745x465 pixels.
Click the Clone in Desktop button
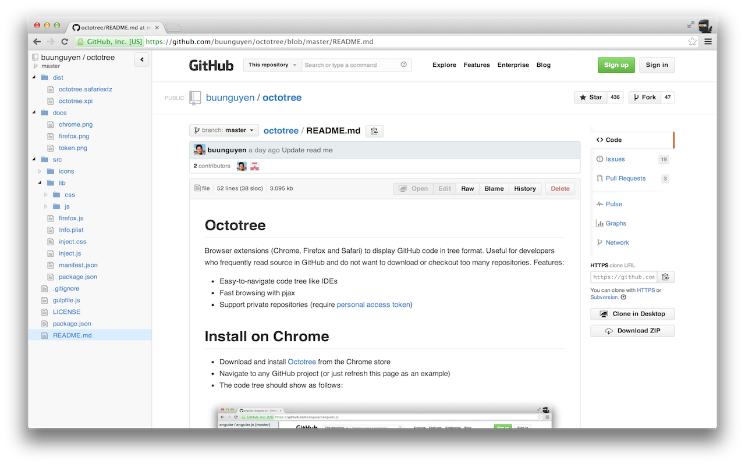(x=632, y=314)
